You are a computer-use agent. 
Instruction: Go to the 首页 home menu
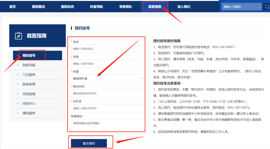tap(12, 7)
